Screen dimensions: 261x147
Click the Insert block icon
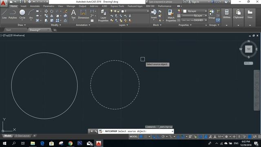tap(154, 14)
